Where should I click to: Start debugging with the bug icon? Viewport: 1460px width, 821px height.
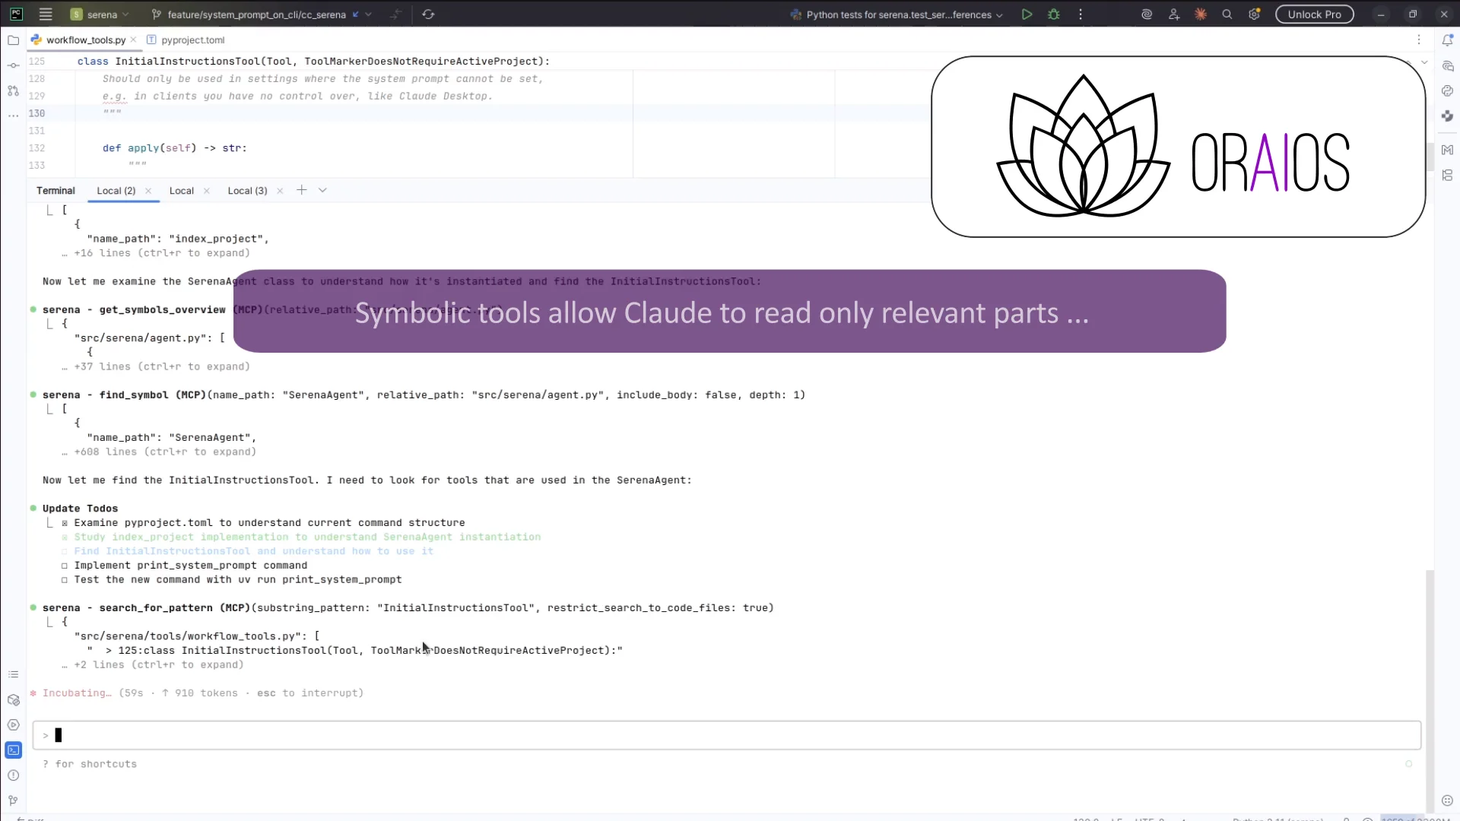pyautogui.click(x=1054, y=14)
